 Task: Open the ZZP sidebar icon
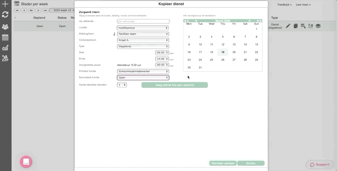5,58
